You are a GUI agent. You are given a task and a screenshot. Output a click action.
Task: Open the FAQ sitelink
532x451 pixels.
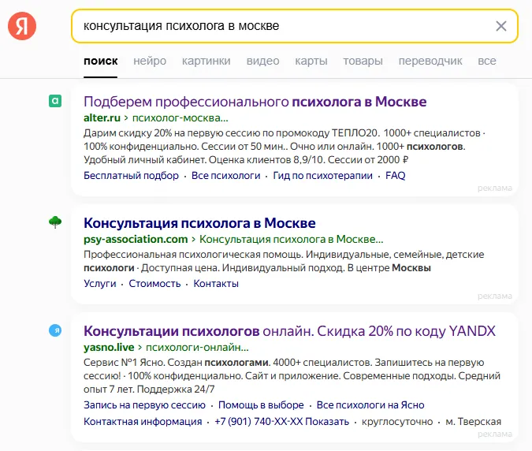396,176
